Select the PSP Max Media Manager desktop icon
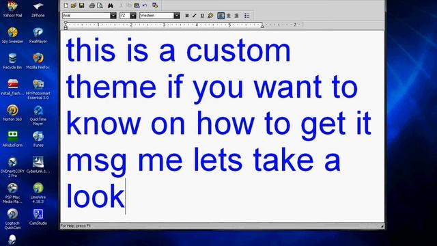The image size is (437, 246). (x=12, y=193)
